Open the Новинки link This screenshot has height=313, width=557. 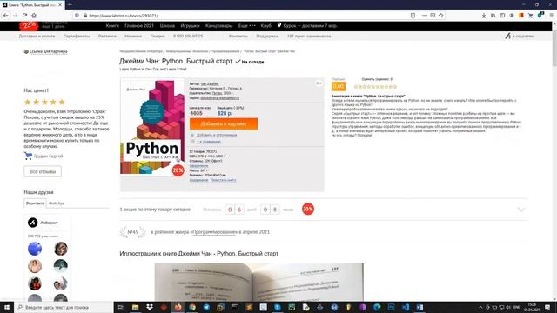click(x=133, y=36)
